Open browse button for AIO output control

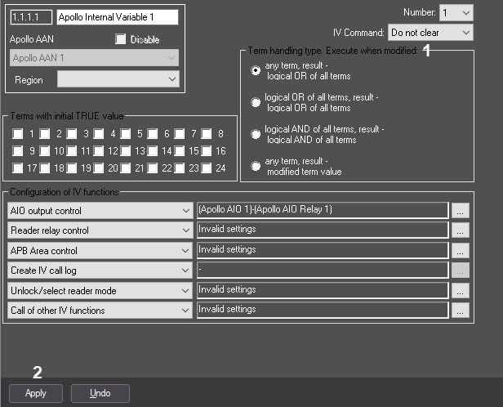pyautogui.click(x=461, y=211)
